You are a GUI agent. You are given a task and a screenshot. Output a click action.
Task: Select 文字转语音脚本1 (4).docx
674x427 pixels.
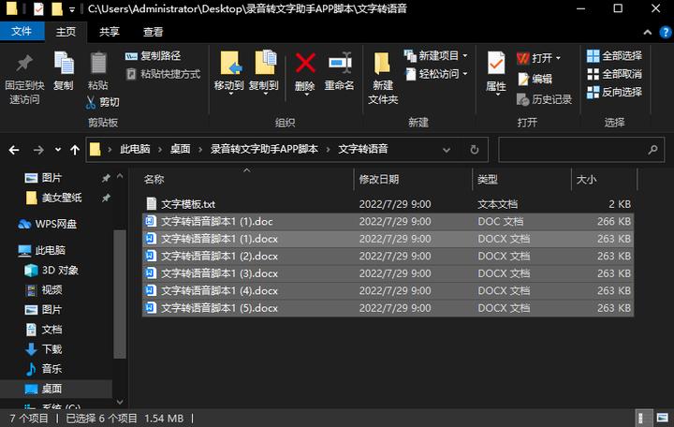coord(388,290)
